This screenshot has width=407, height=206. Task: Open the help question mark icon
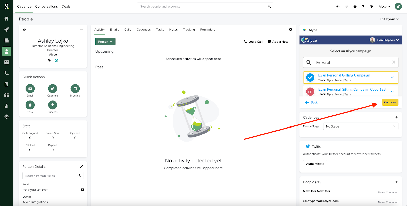coord(355,6)
